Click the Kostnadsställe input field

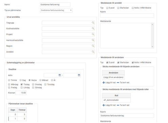[68, 29]
